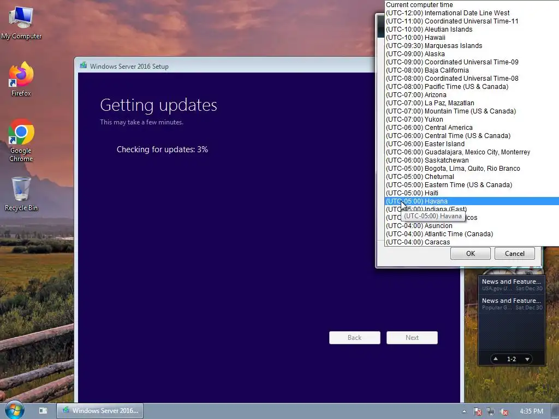Screen dimensions: 559x419
Task: Pick Easter Island time zone
Action: pos(472,144)
